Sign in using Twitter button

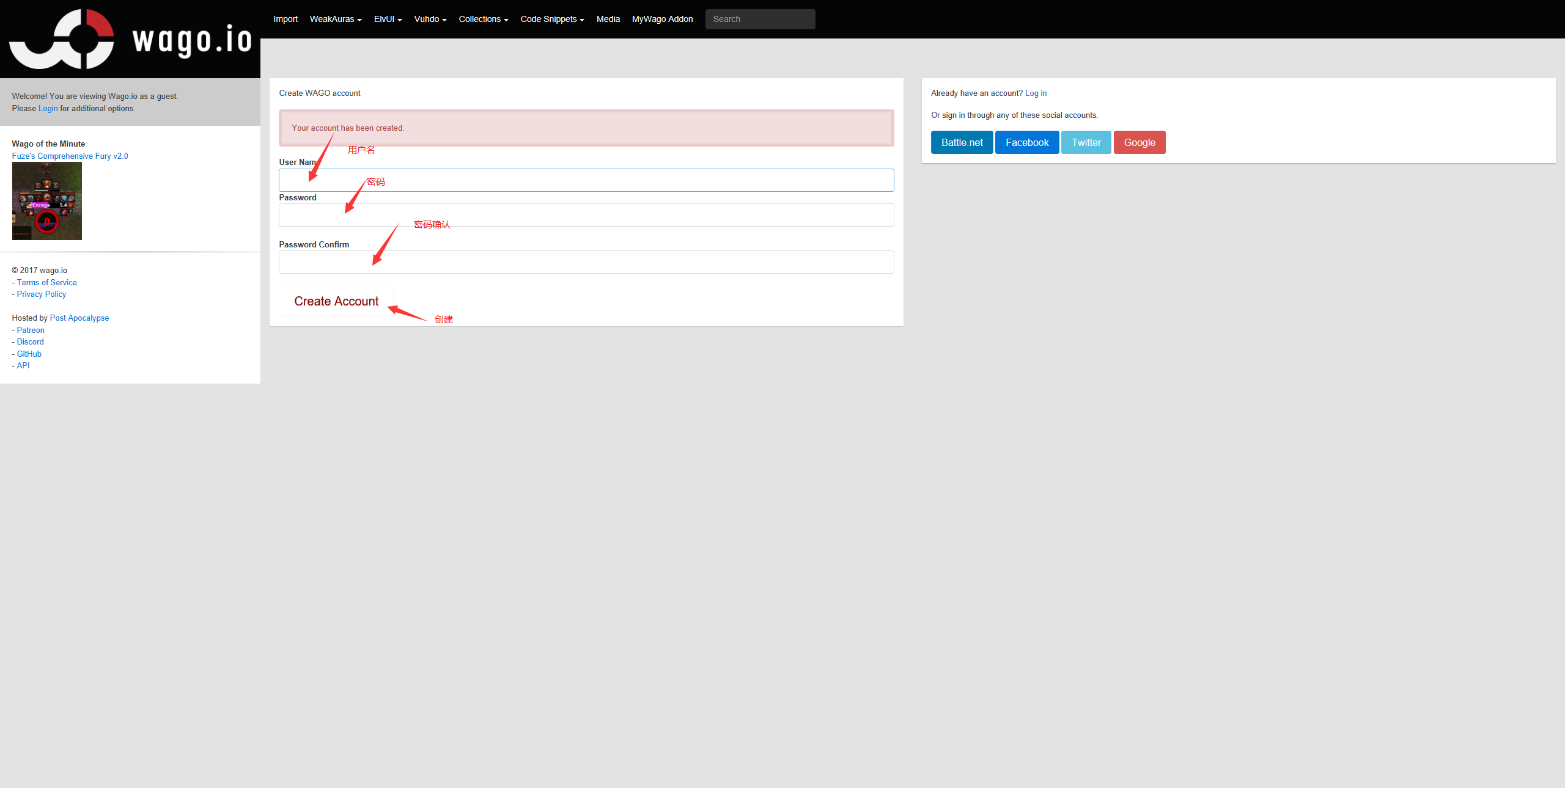point(1086,142)
